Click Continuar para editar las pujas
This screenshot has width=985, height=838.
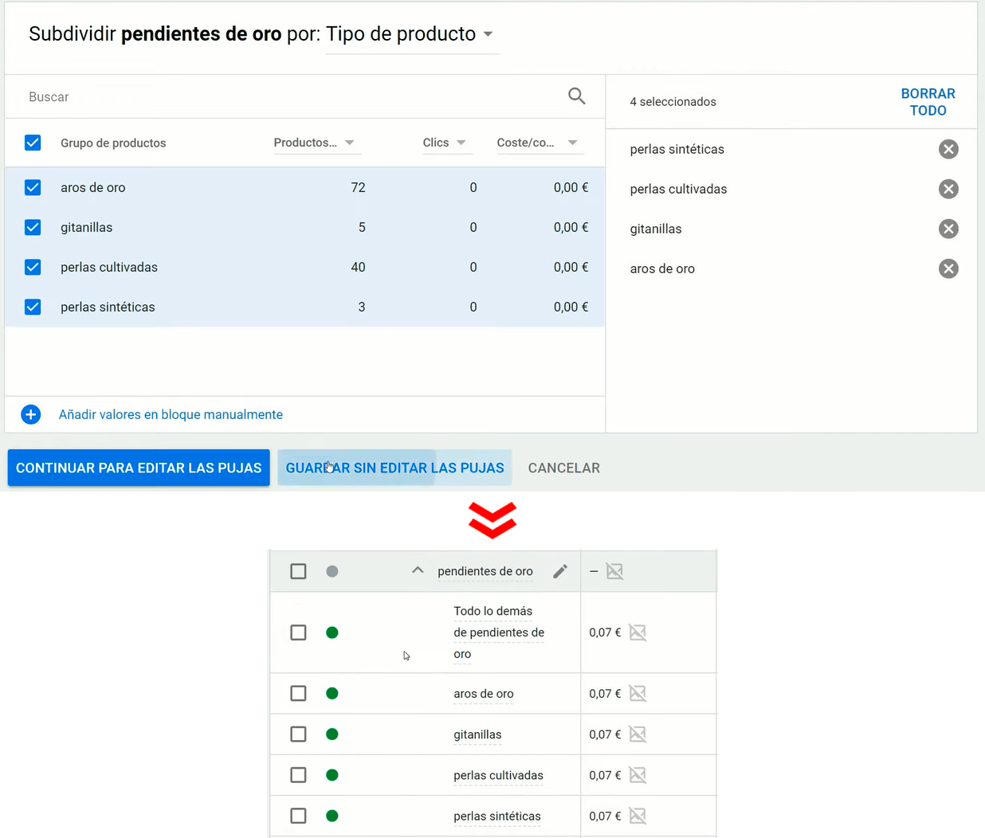[139, 468]
